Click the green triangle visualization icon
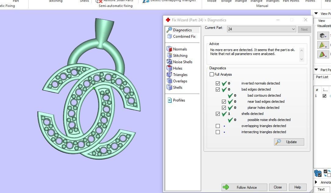331x193 pixels. [x=323, y=45]
